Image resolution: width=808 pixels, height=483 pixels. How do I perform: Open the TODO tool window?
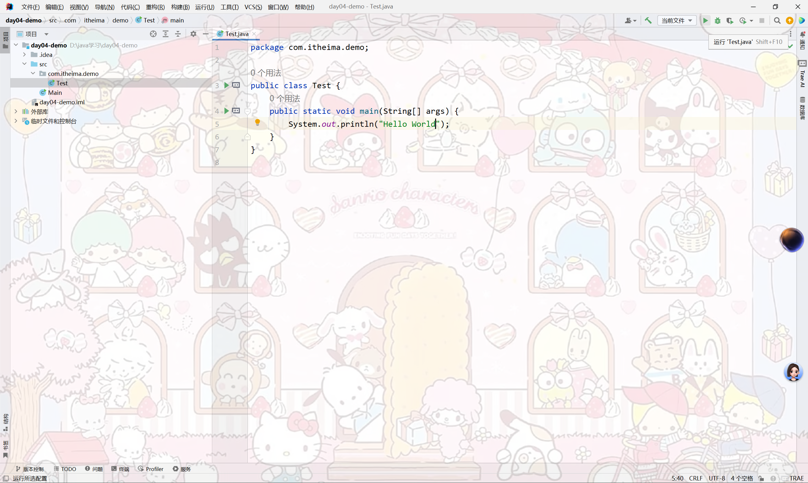click(x=65, y=469)
